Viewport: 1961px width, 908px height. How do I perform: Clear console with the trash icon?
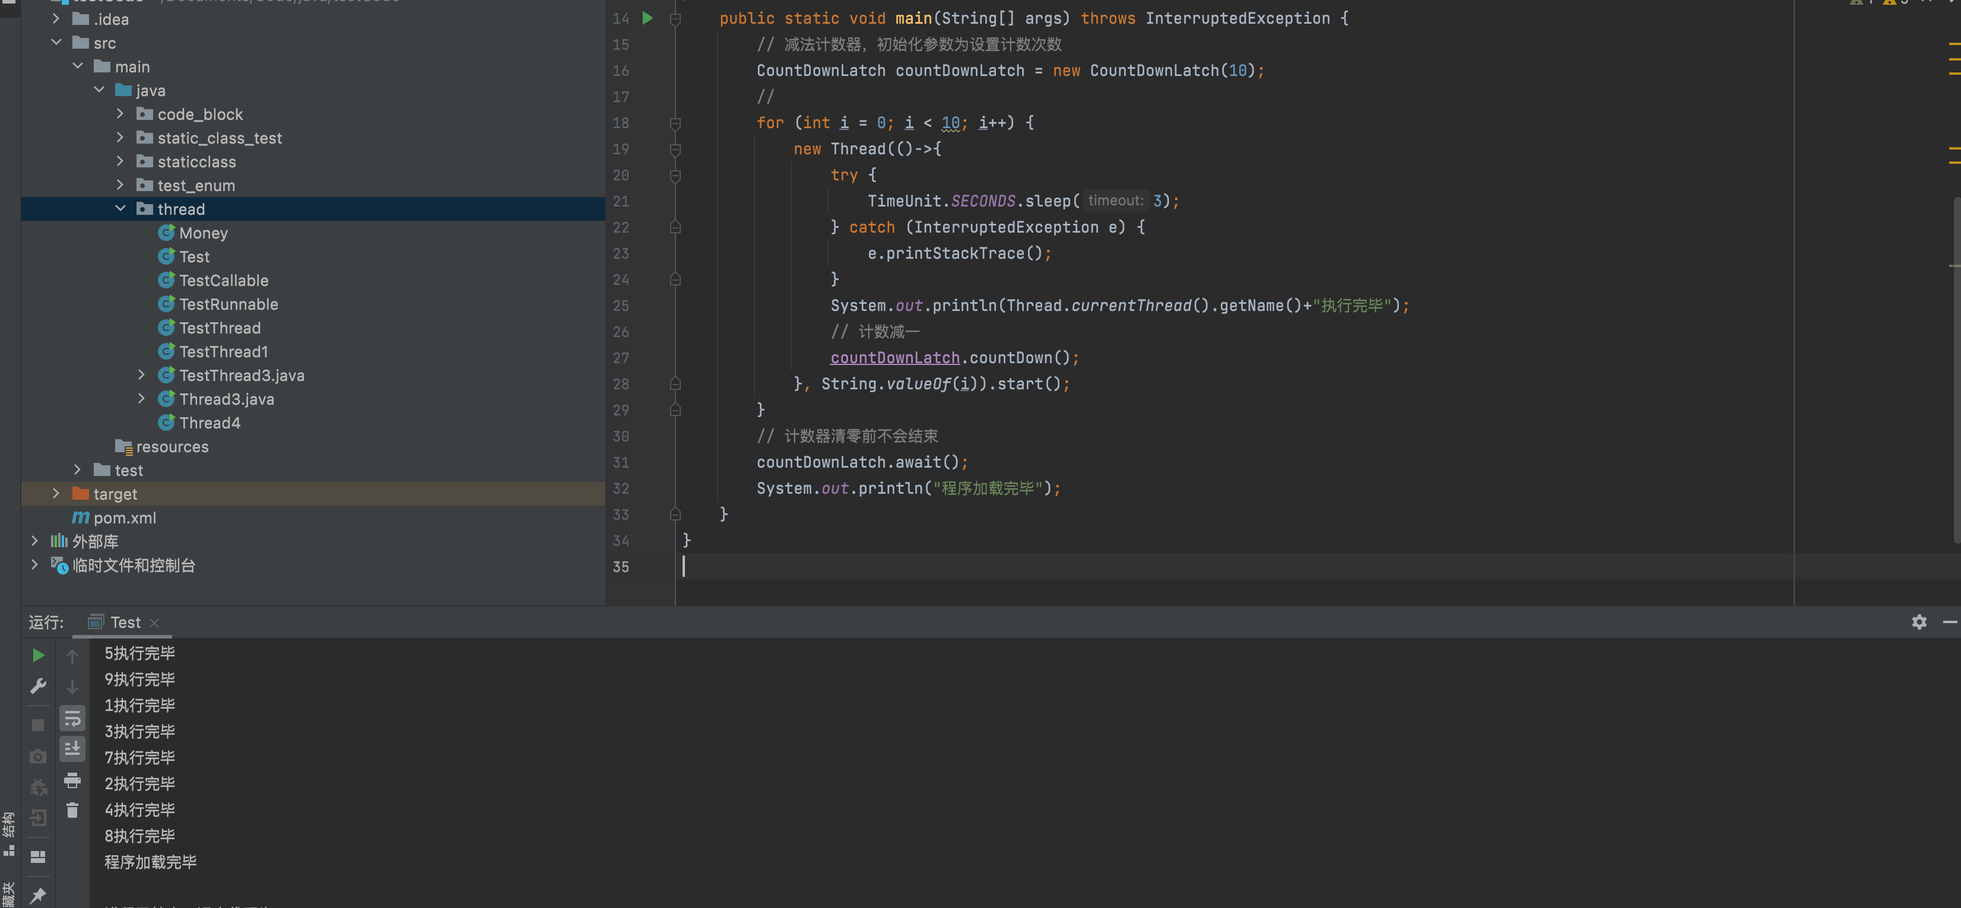point(72,811)
